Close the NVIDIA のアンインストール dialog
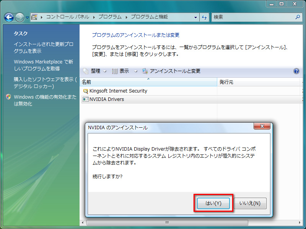Image resolution: width=306 pixels, height=229 pixels. pyautogui.click(x=262, y=126)
